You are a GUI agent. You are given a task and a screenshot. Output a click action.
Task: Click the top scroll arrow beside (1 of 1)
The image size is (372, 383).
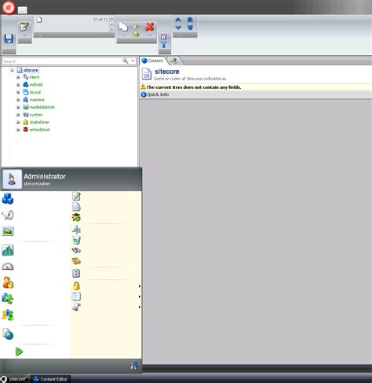click(111, 18)
